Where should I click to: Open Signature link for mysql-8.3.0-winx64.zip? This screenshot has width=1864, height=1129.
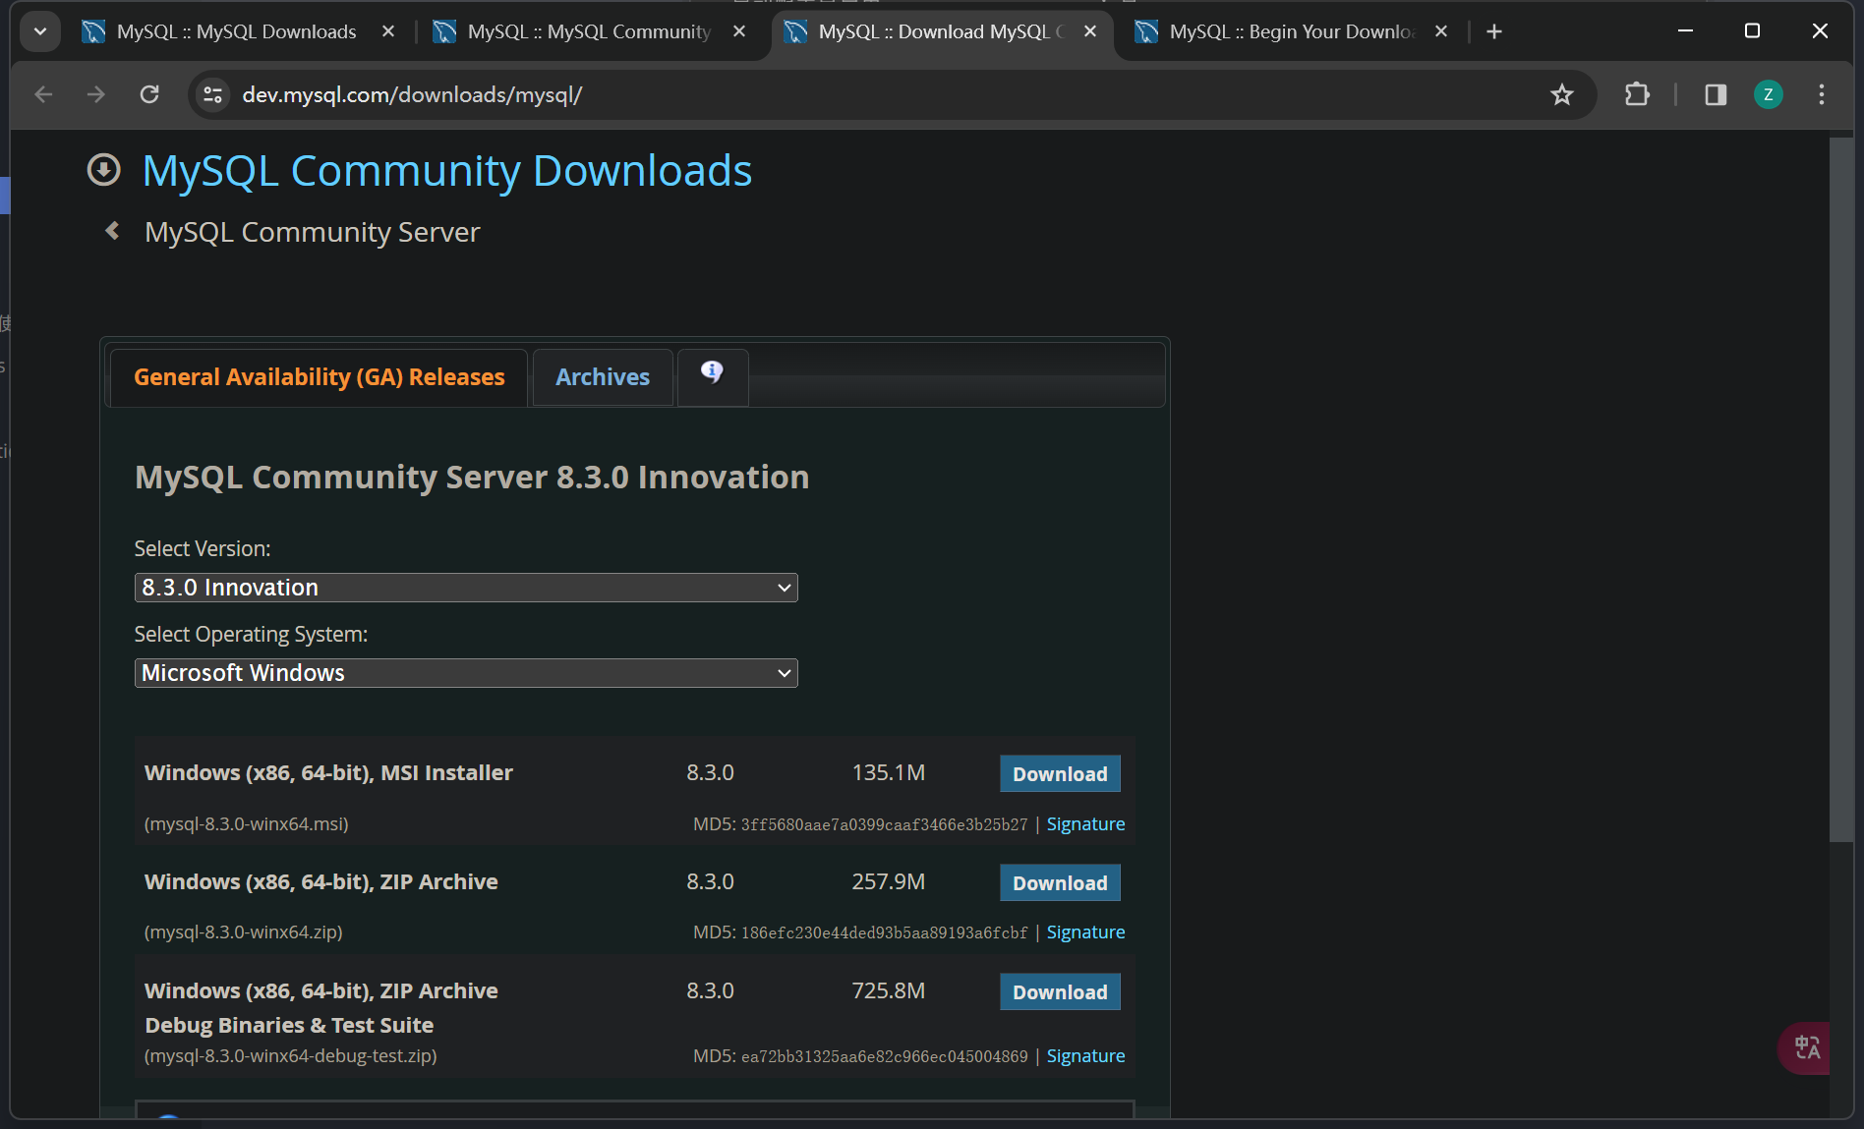[x=1085, y=932]
